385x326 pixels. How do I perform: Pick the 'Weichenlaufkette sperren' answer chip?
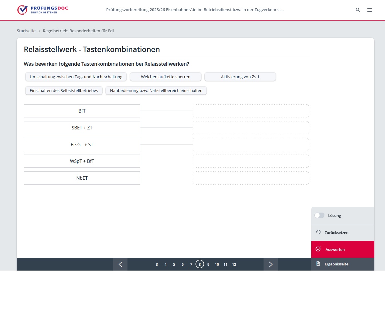pyautogui.click(x=165, y=77)
